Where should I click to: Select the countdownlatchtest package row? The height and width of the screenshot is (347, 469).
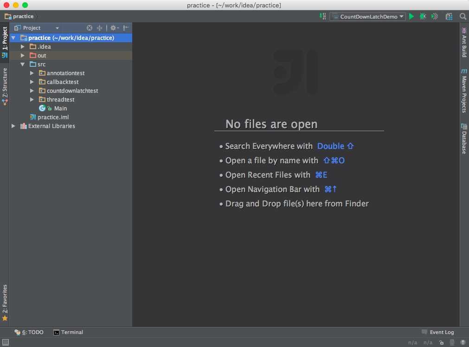click(x=71, y=90)
